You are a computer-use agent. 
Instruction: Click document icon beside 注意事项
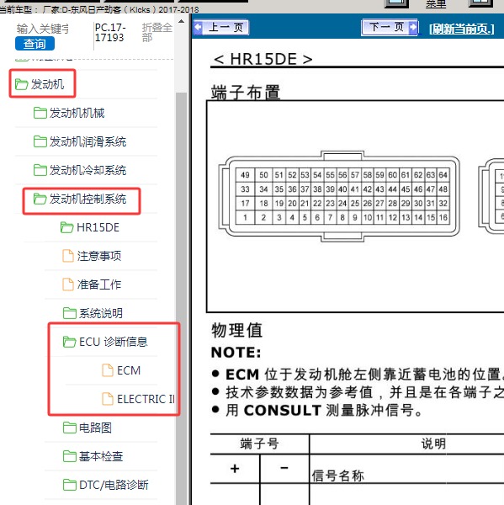click(x=68, y=256)
